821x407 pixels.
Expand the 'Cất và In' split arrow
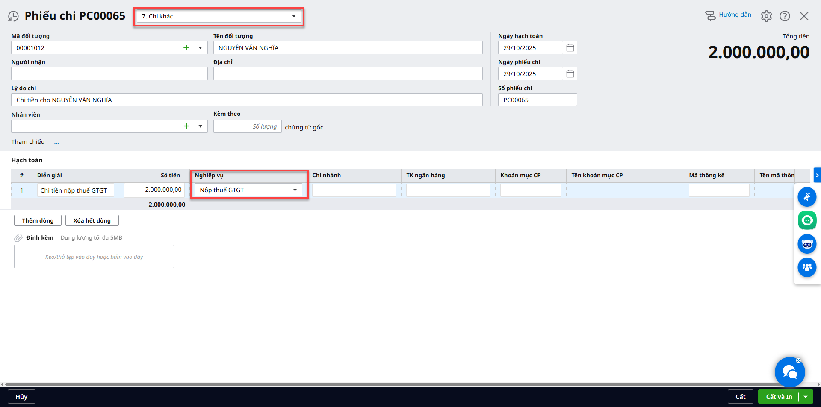click(806, 397)
